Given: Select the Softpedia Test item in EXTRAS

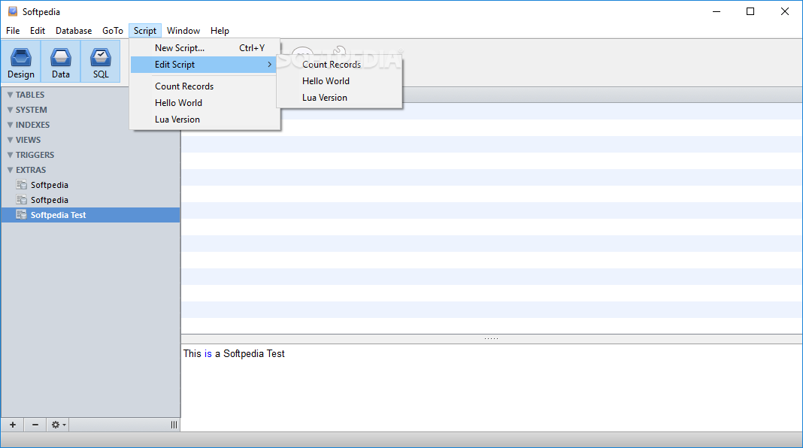Looking at the screenshot, I should pos(91,215).
